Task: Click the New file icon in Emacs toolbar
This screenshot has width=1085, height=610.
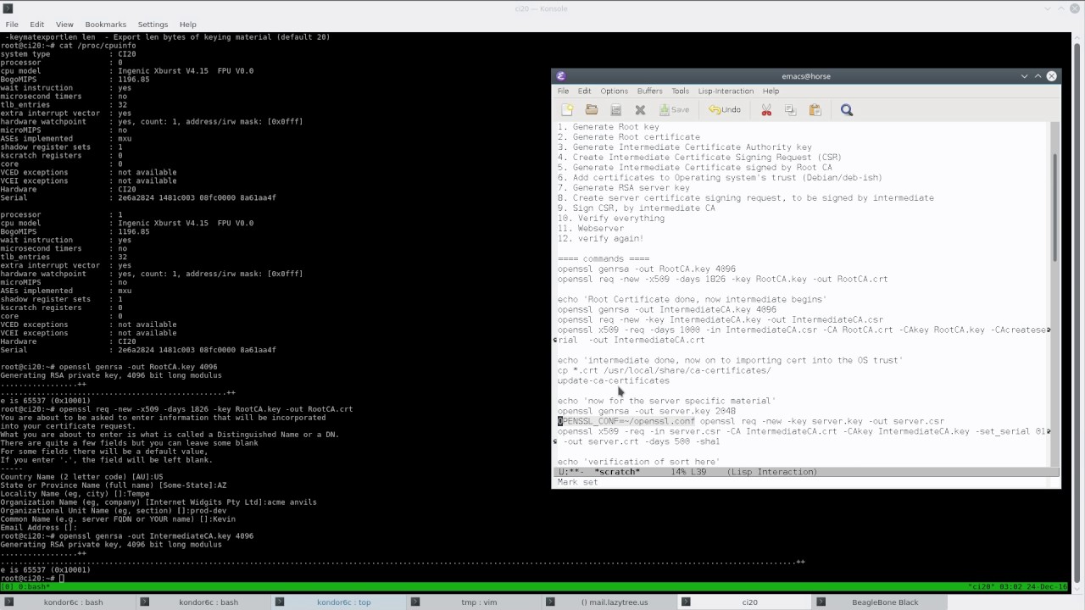Action: [567, 110]
